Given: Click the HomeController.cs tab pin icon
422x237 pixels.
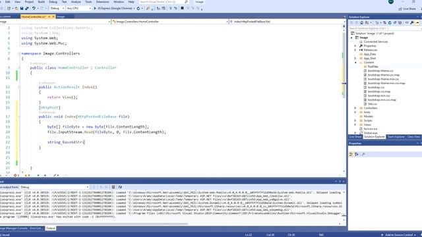Looking at the screenshot, I should pos(49,16).
